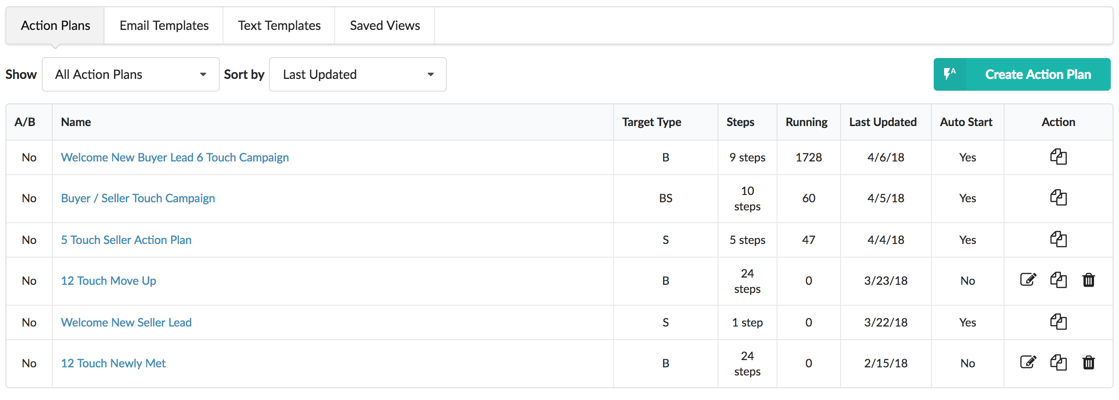
Task: Go to the Saved Views tab
Action: (x=385, y=26)
